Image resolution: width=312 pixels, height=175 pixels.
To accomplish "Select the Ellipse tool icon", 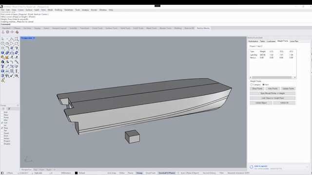I will click(7, 43).
